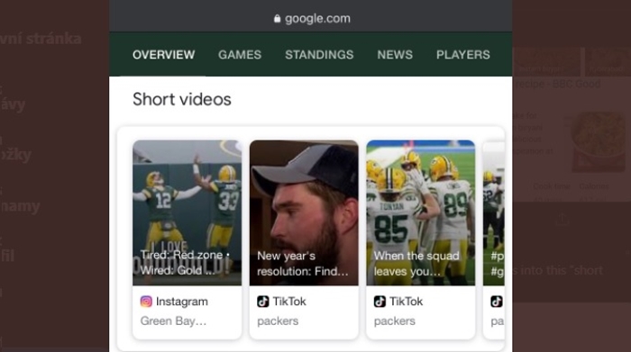Click the partially visible fourth TikTok icon
The width and height of the screenshot is (631, 352).
(x=496, y=302)
